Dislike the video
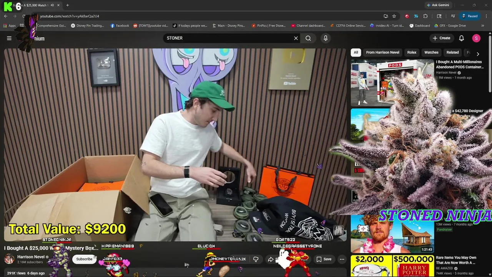Viewport: 492px width, 277px height. (x=256, y=259)
